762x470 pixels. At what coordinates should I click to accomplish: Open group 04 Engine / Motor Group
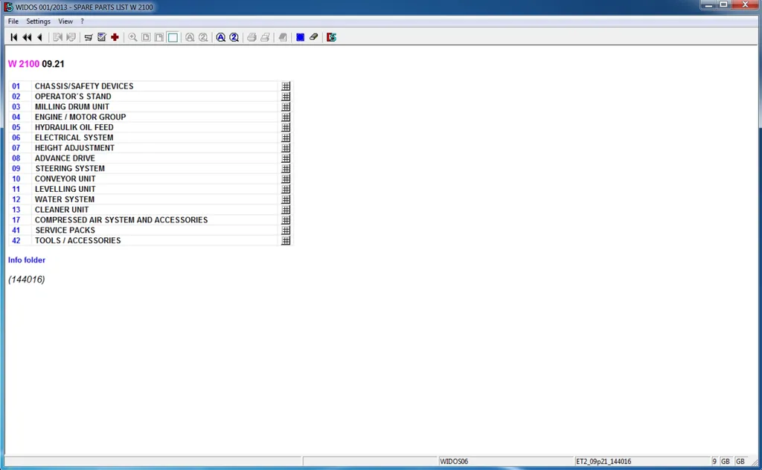click(16, 117)
